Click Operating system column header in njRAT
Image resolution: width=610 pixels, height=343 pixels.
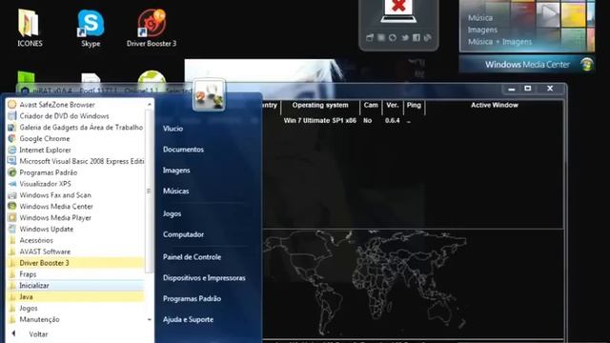[320, 105]
